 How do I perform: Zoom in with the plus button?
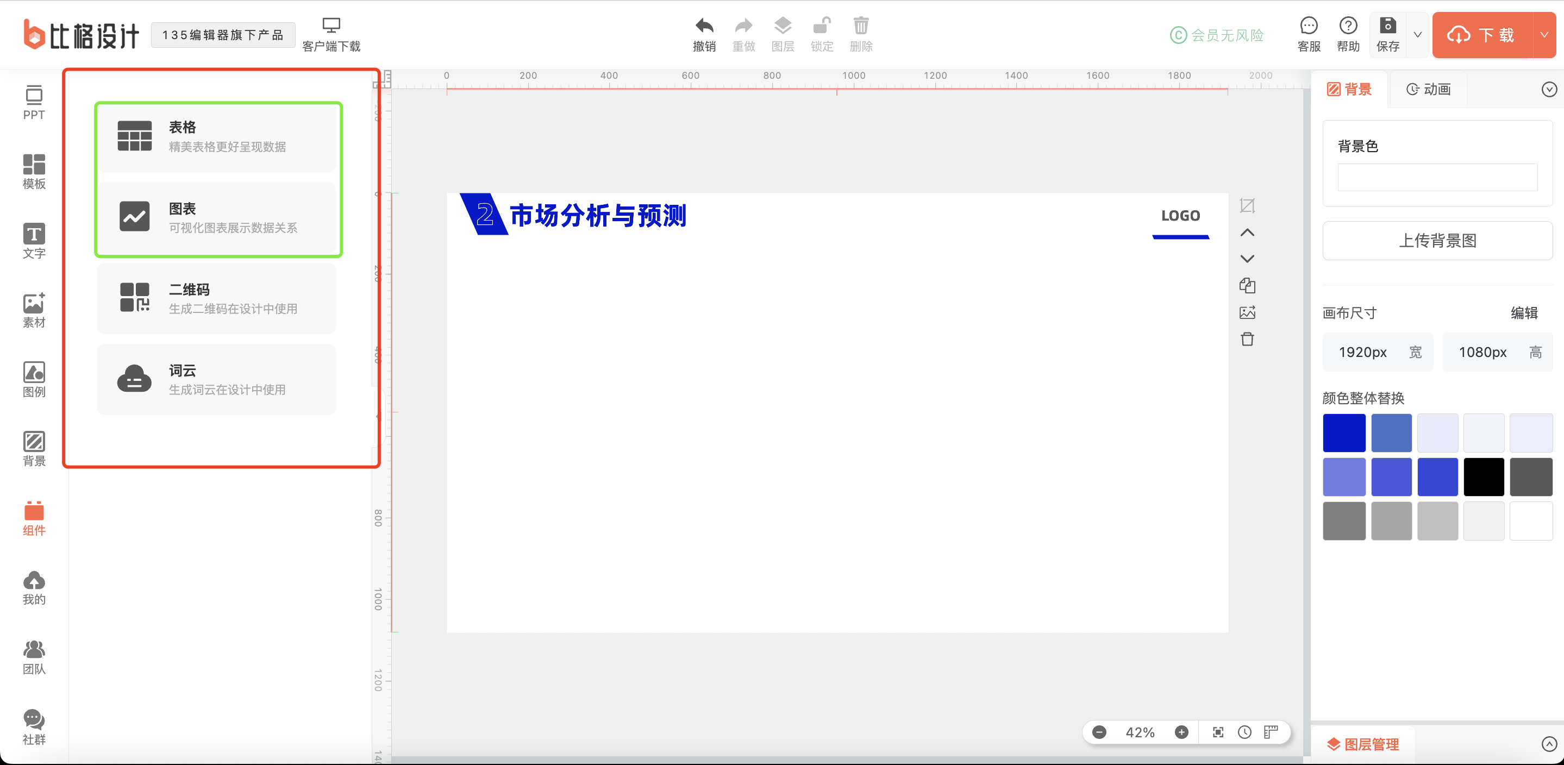click(x=1181, y=732)
